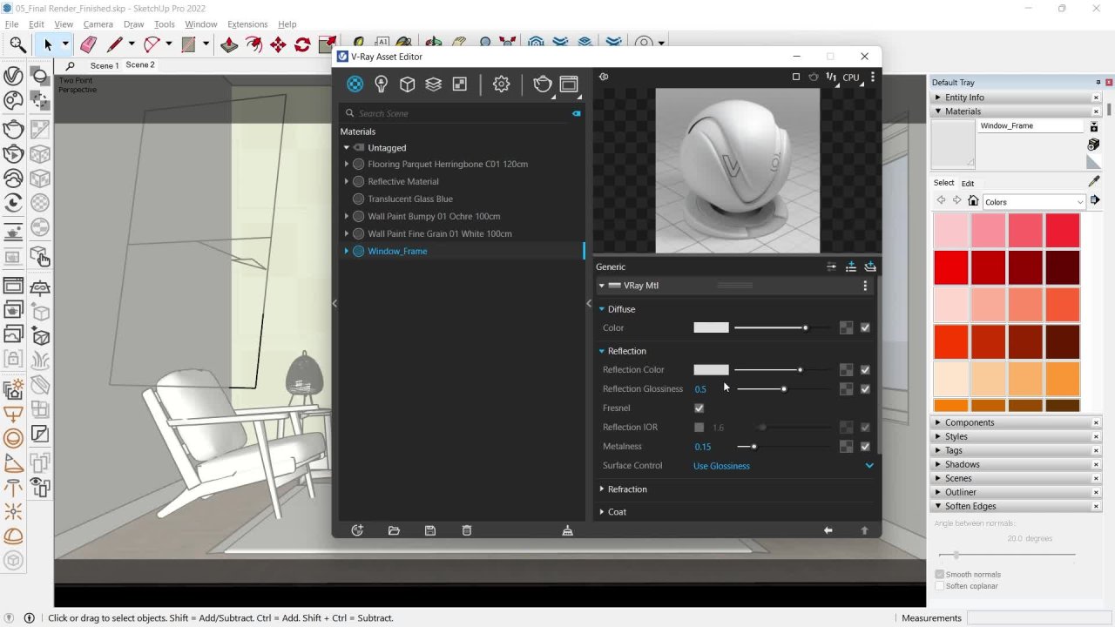Viewport: 1115px width, 627px height.
Task: Click the delete asset trash icon
Action: click(467, 530)
